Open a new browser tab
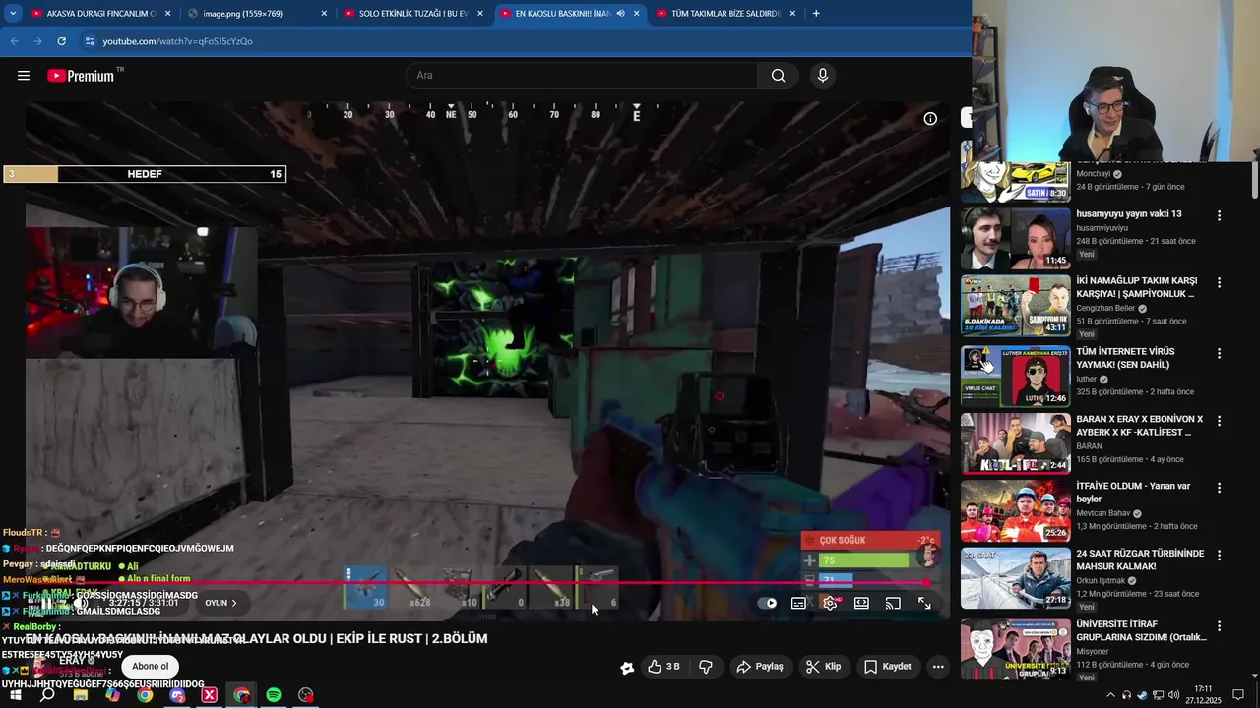1260x708 pixels. click(x=816, y=14)
